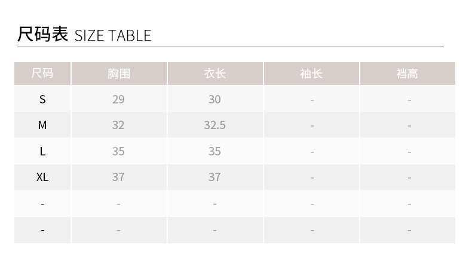Click the S length value 30
472x260 pixels.
point(214,99)
